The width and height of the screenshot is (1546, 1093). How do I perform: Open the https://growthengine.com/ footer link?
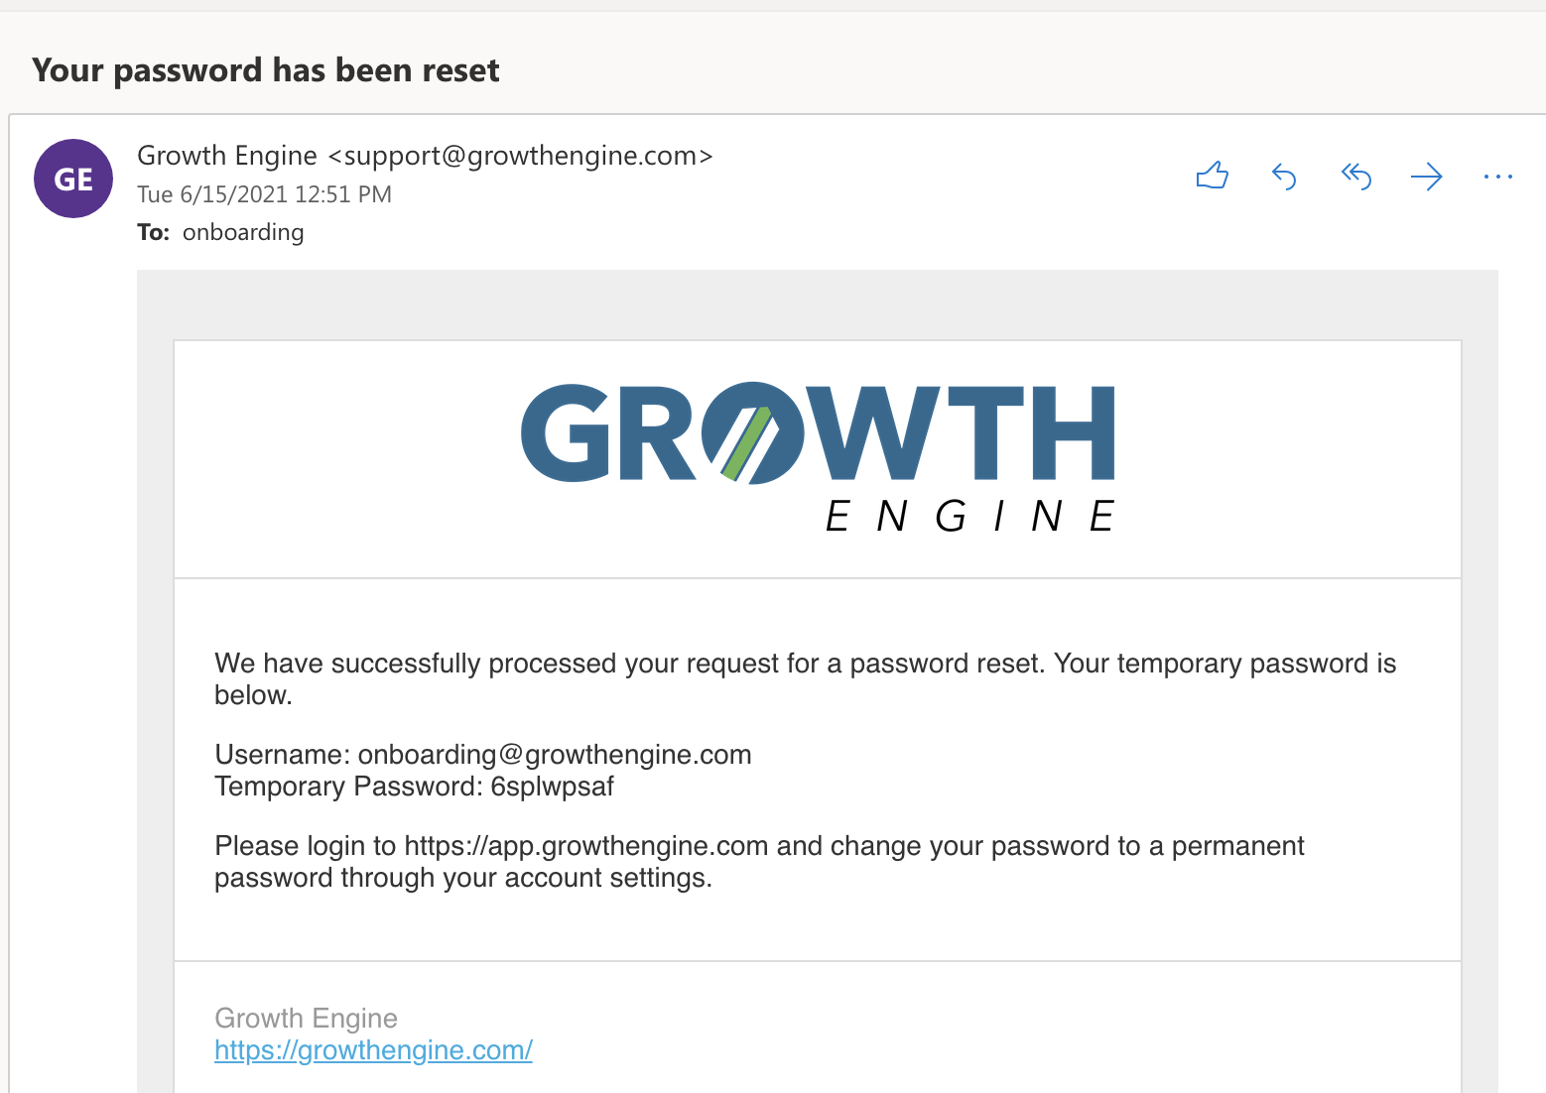[373, 1050]
